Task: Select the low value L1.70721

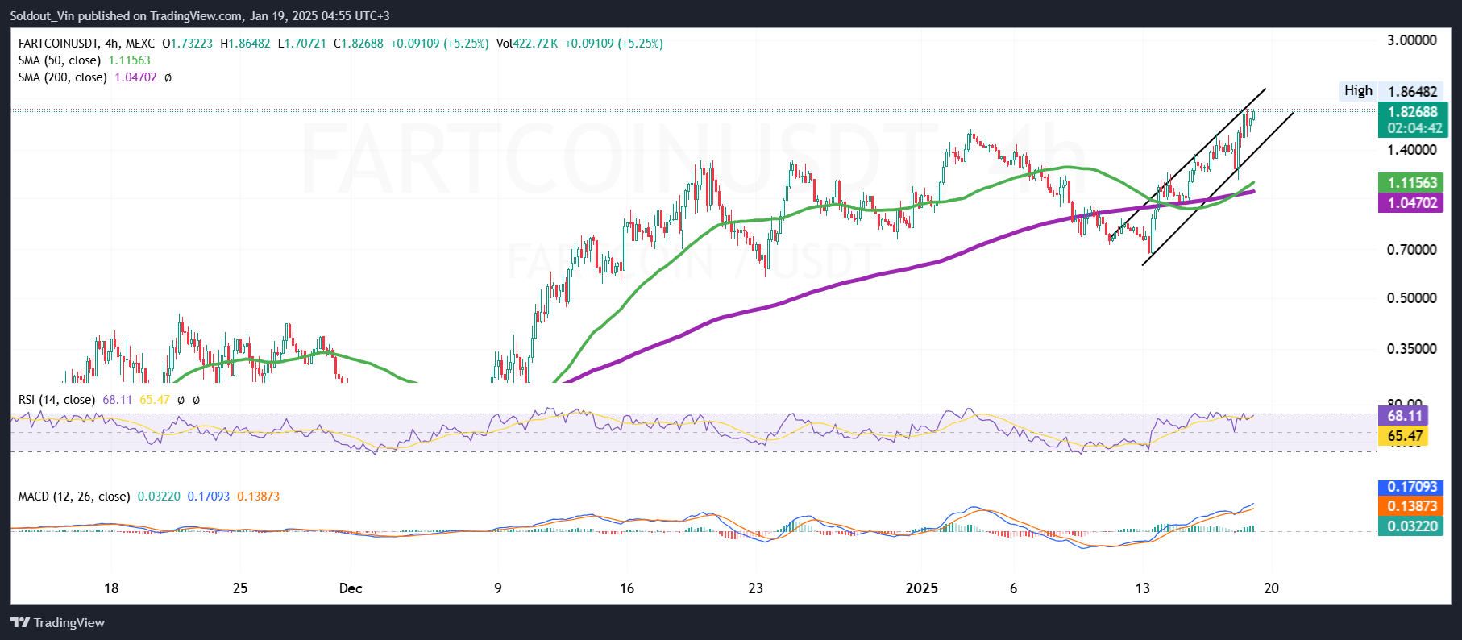Action: coord(302,44)
